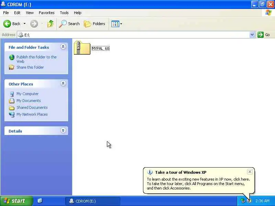Viewport: 275px width, 206px height.
Task: Click the globe icon beside Publish this folder
Action: pos(12,57)
